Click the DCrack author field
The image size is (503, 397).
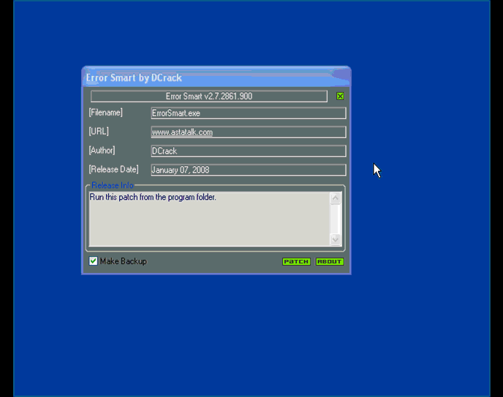click(248, 151)
